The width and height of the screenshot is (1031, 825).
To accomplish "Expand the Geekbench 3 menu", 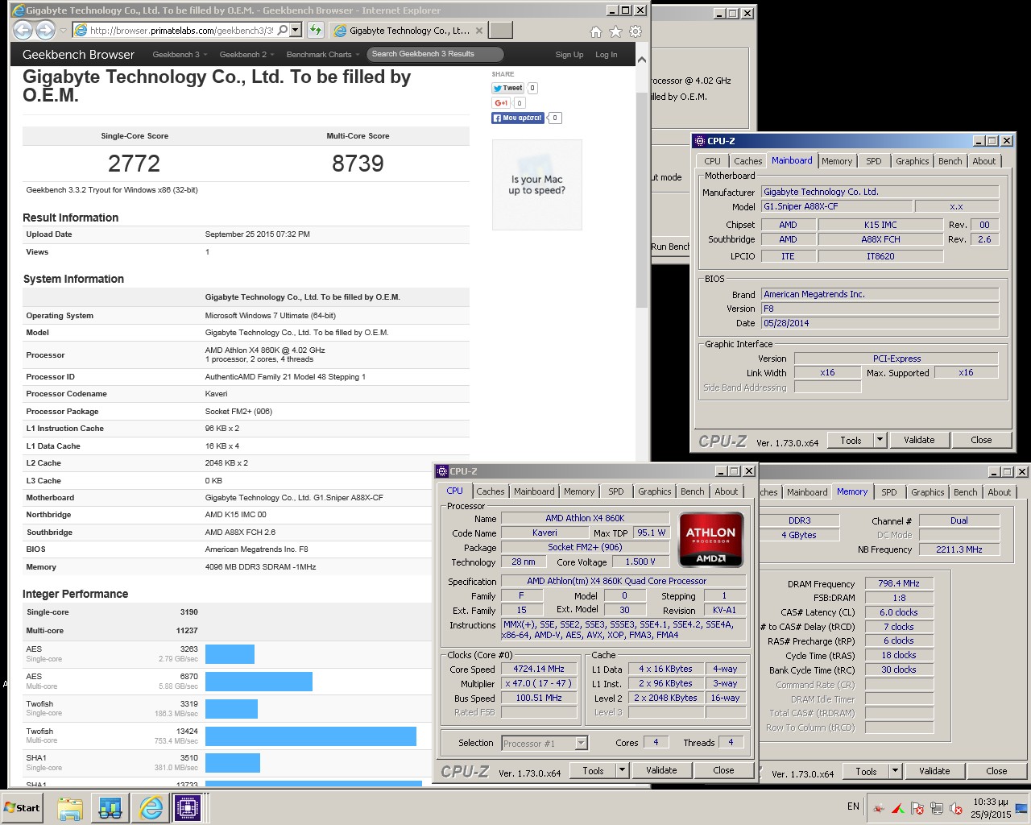I will click(x=180, y=55).
